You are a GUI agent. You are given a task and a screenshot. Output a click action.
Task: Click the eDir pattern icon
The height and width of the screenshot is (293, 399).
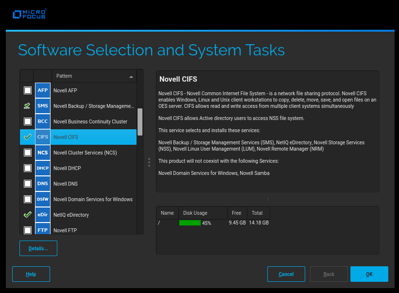pyautogui.click(x=43, y=215)
